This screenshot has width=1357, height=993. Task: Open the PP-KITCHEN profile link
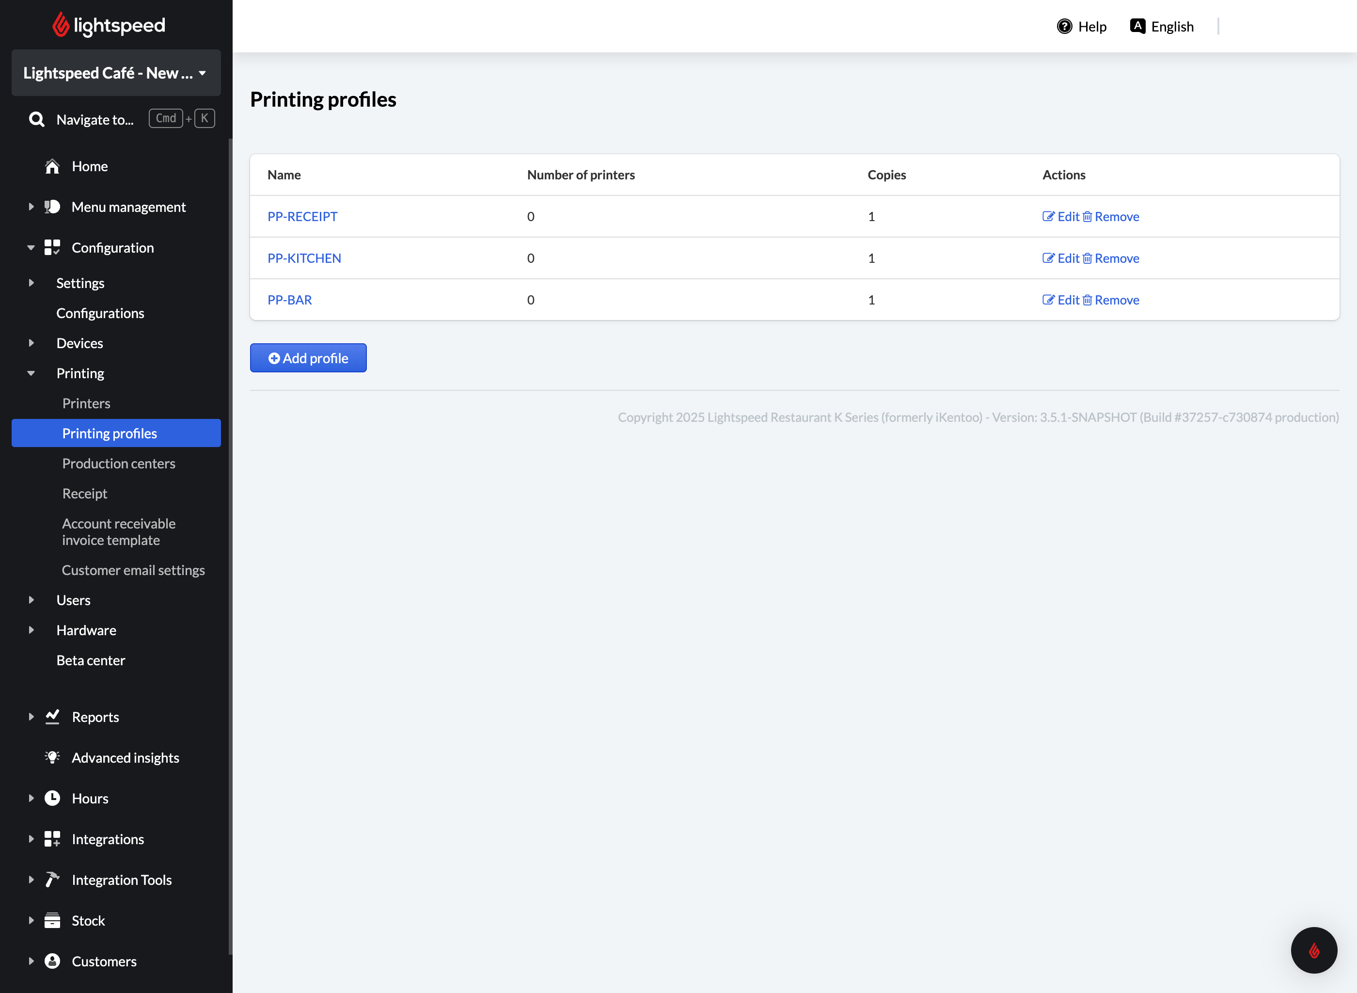tap(304, 258)
